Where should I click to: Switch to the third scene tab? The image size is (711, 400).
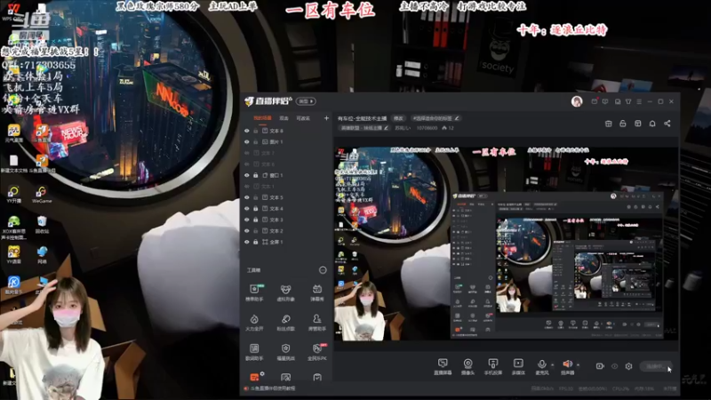coord(303,118)
